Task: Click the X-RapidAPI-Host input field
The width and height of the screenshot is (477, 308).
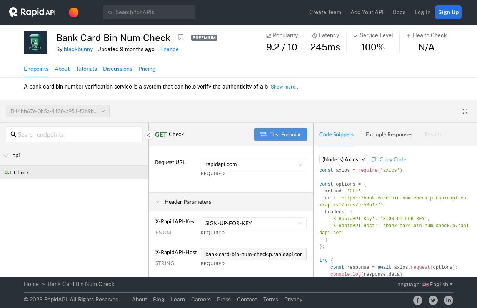Action: (254, 254)
